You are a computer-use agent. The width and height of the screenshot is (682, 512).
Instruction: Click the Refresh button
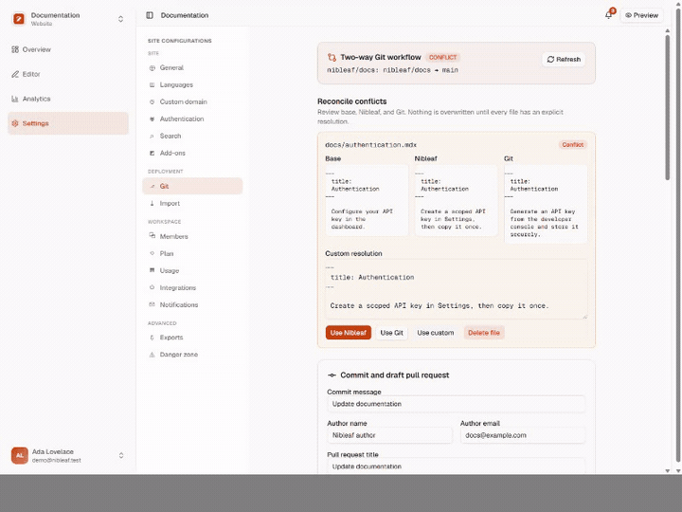point(564,59)
